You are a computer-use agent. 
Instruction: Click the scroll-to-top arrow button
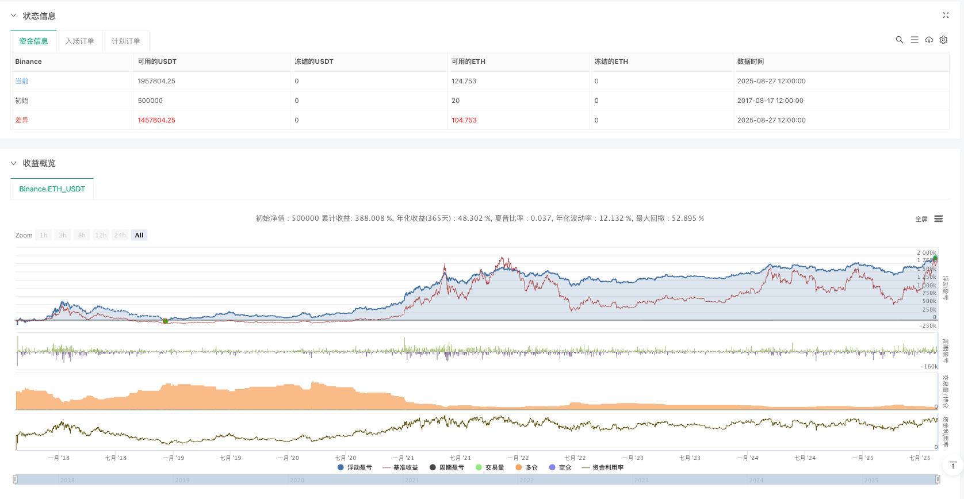(952, 466)
